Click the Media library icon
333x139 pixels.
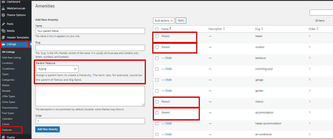pyautogui.click(x=3, y=31)
